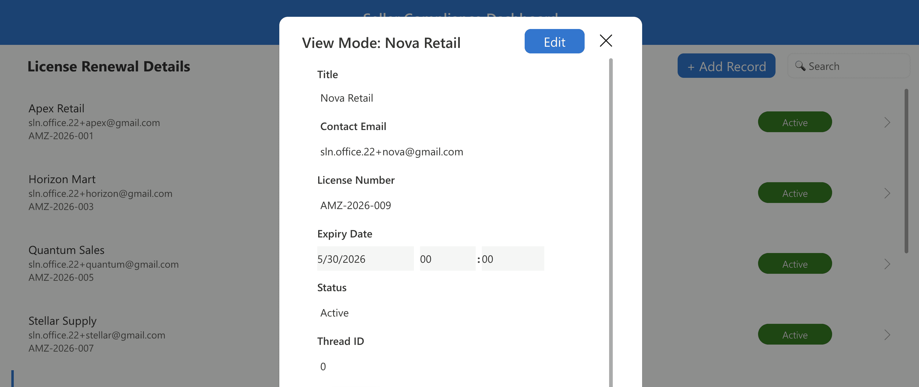This screenshot has height=387, width=919.
Task: Open Stellar Supply row chevron
Action: tap(887, 335)
